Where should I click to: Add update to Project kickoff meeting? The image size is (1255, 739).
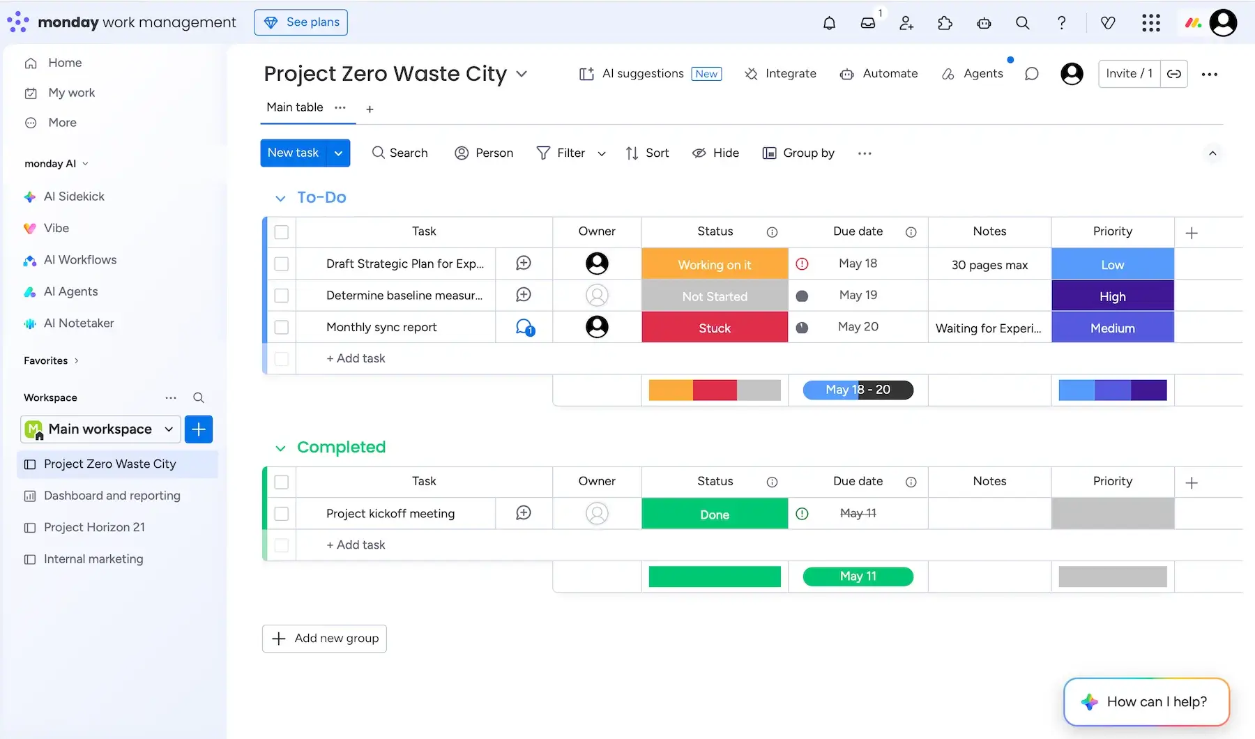click(x=524, y=513)
